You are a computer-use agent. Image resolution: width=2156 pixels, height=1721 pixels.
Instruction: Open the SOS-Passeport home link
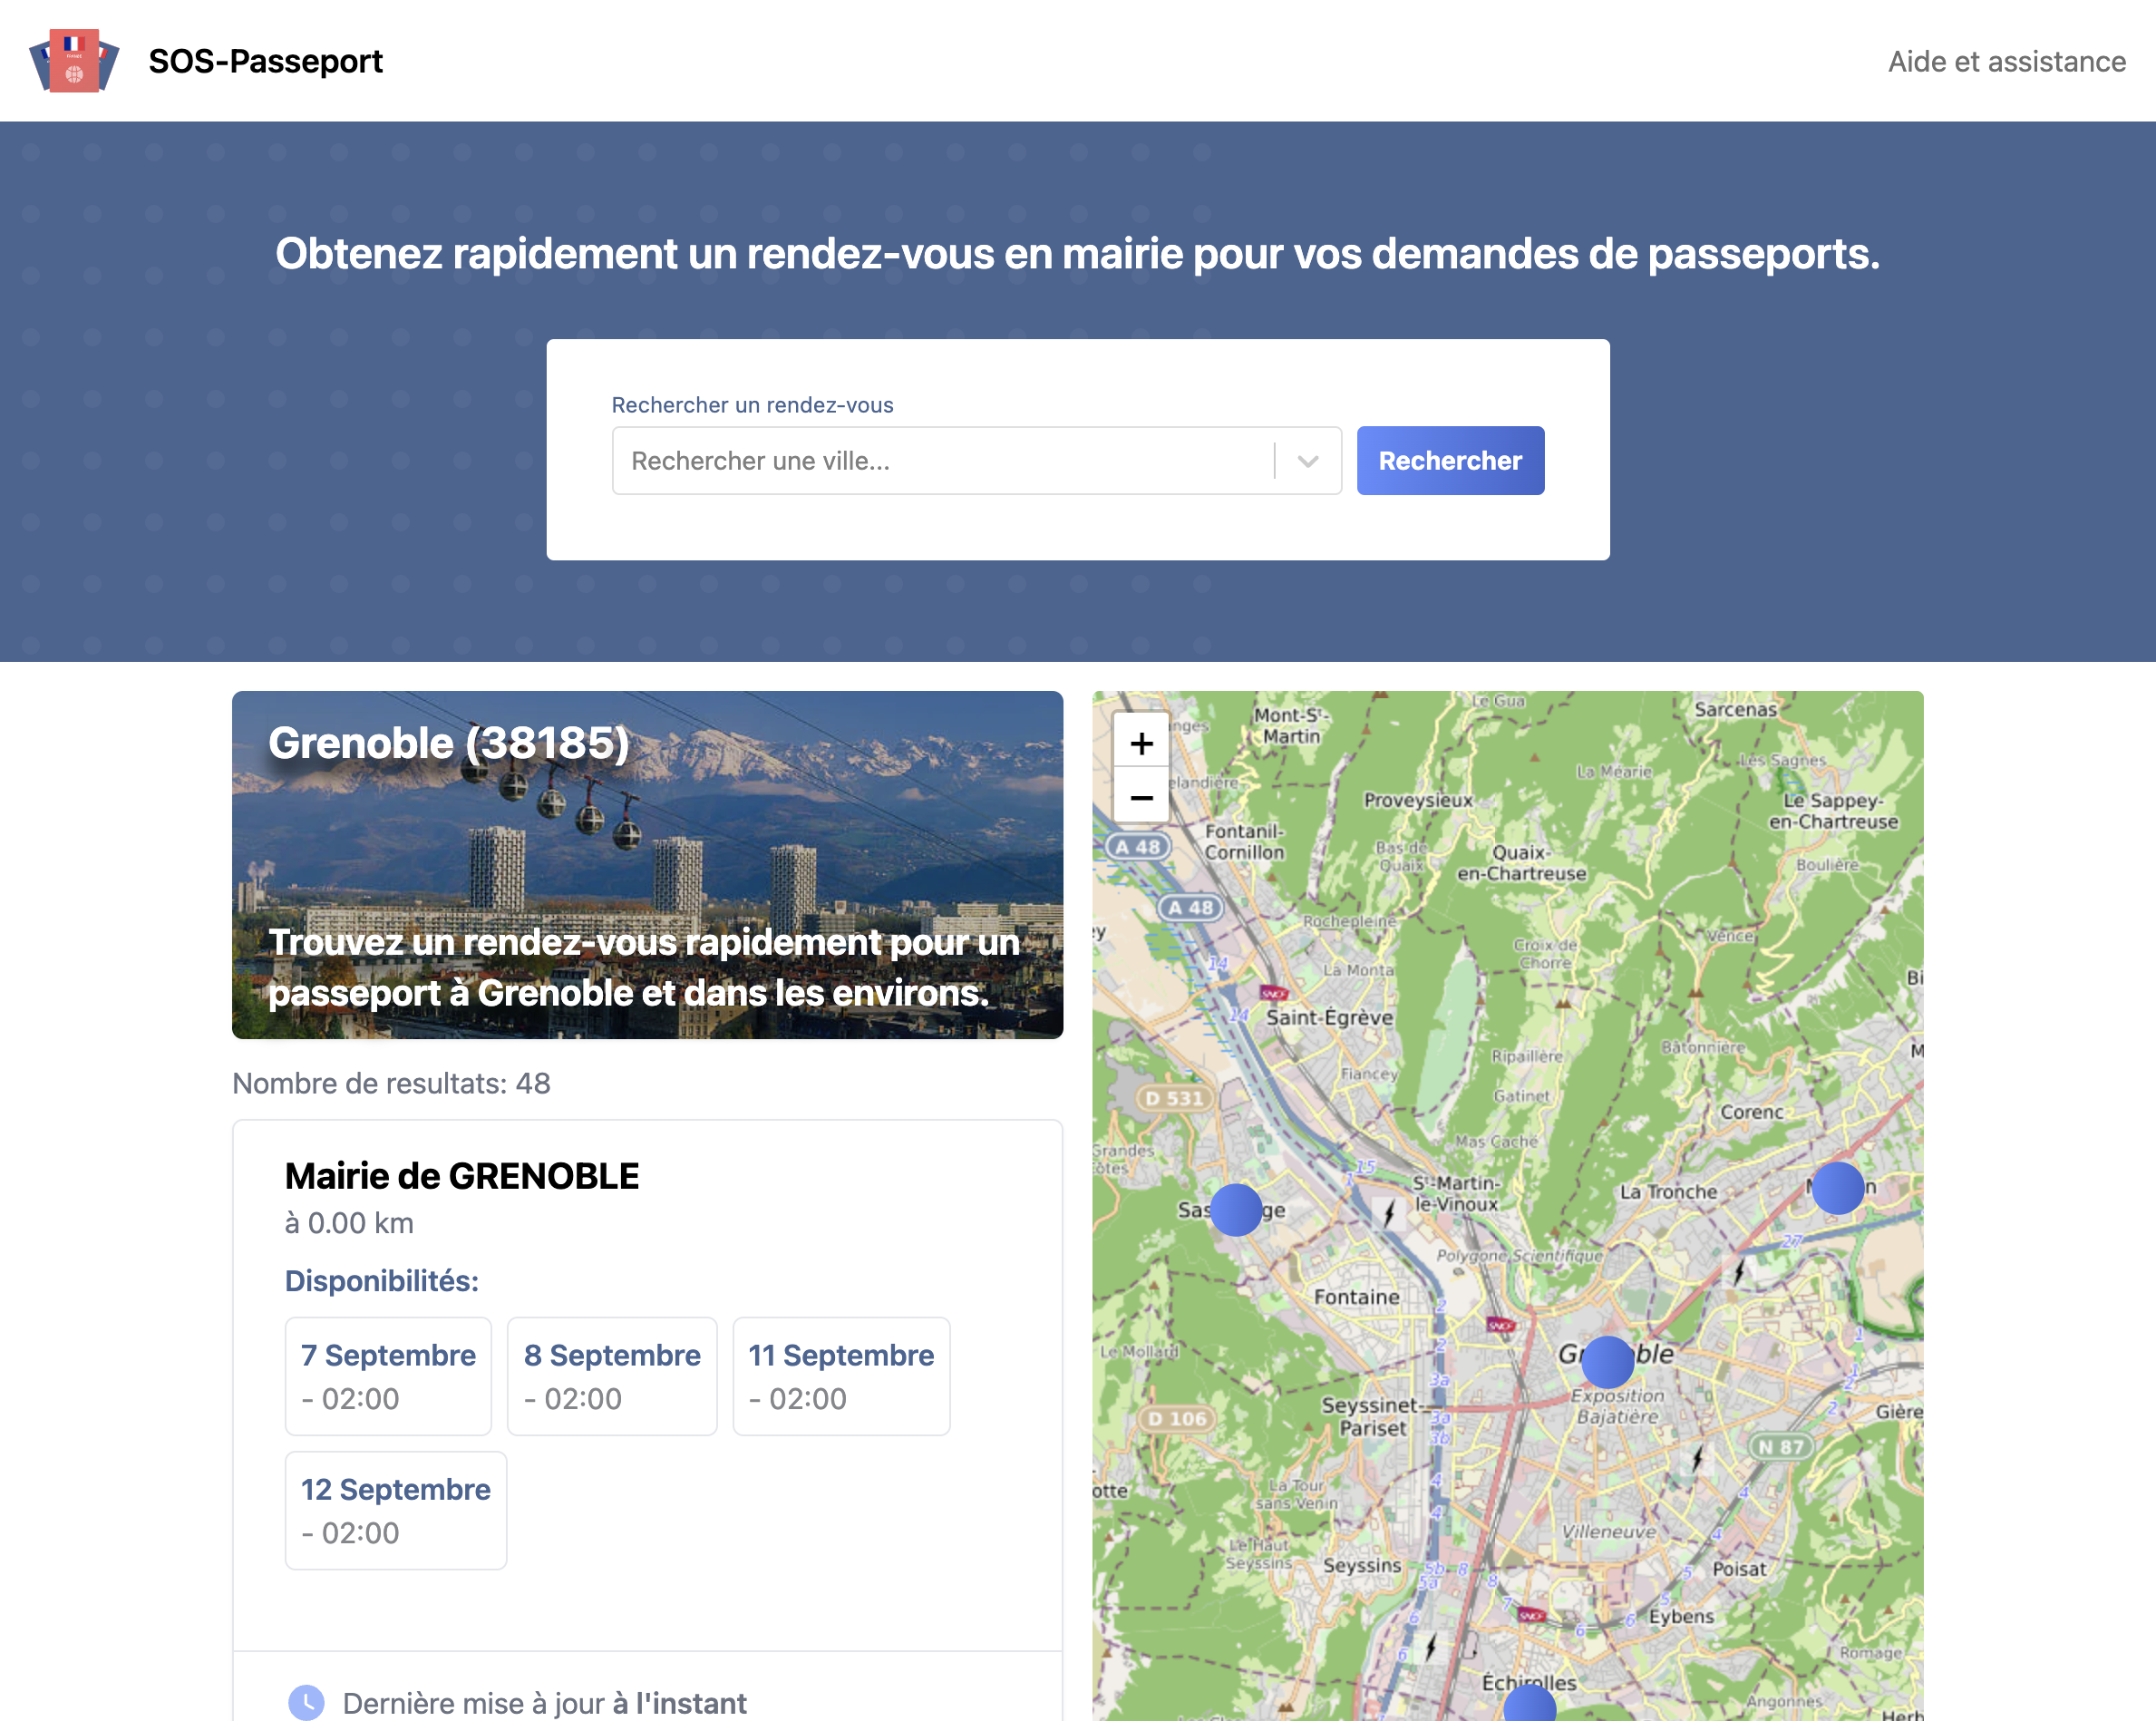[265, 61]
